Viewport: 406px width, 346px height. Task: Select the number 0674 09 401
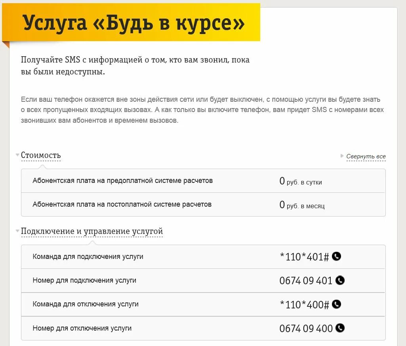306,281
